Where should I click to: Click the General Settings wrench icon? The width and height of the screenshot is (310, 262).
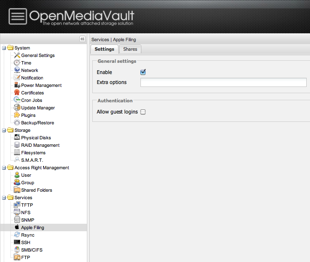(17, 55)
